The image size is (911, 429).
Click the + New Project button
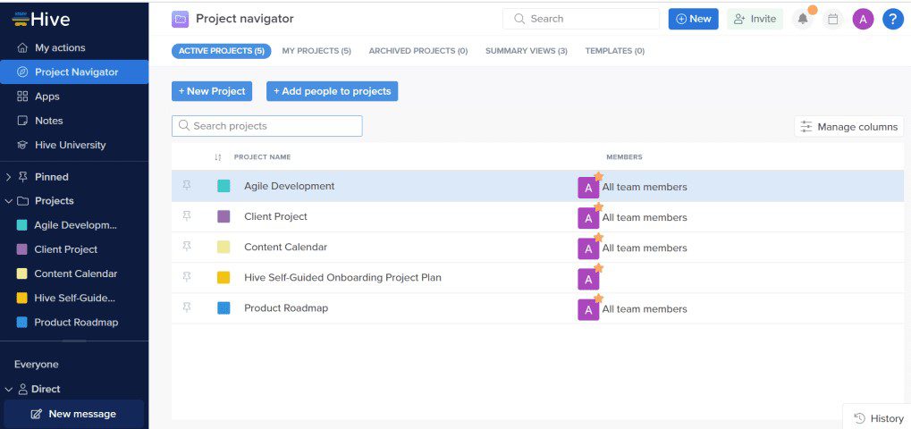(x=212, y=91)
